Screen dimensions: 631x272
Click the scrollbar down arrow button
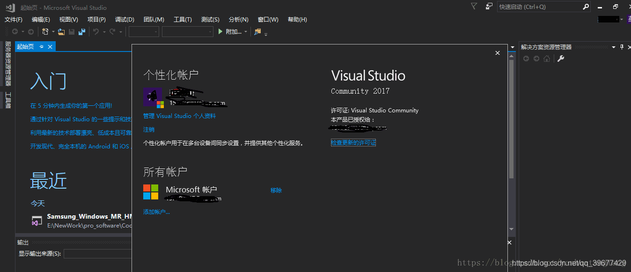tap(512, 229)
